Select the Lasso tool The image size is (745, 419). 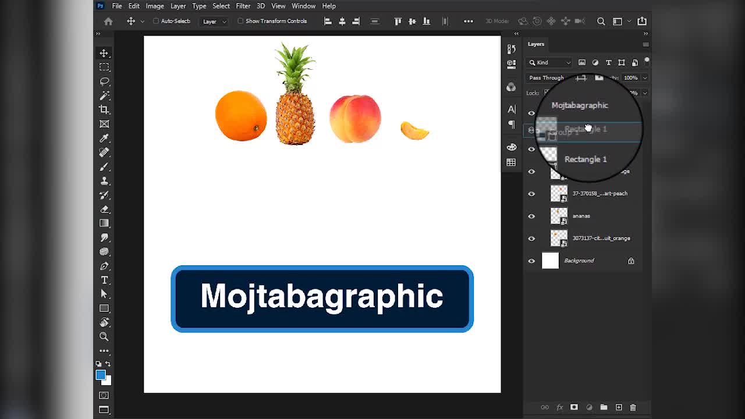(104, 81)
